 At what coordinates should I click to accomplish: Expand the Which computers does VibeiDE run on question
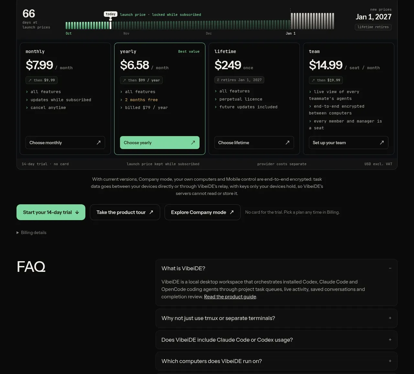(277, 361)
